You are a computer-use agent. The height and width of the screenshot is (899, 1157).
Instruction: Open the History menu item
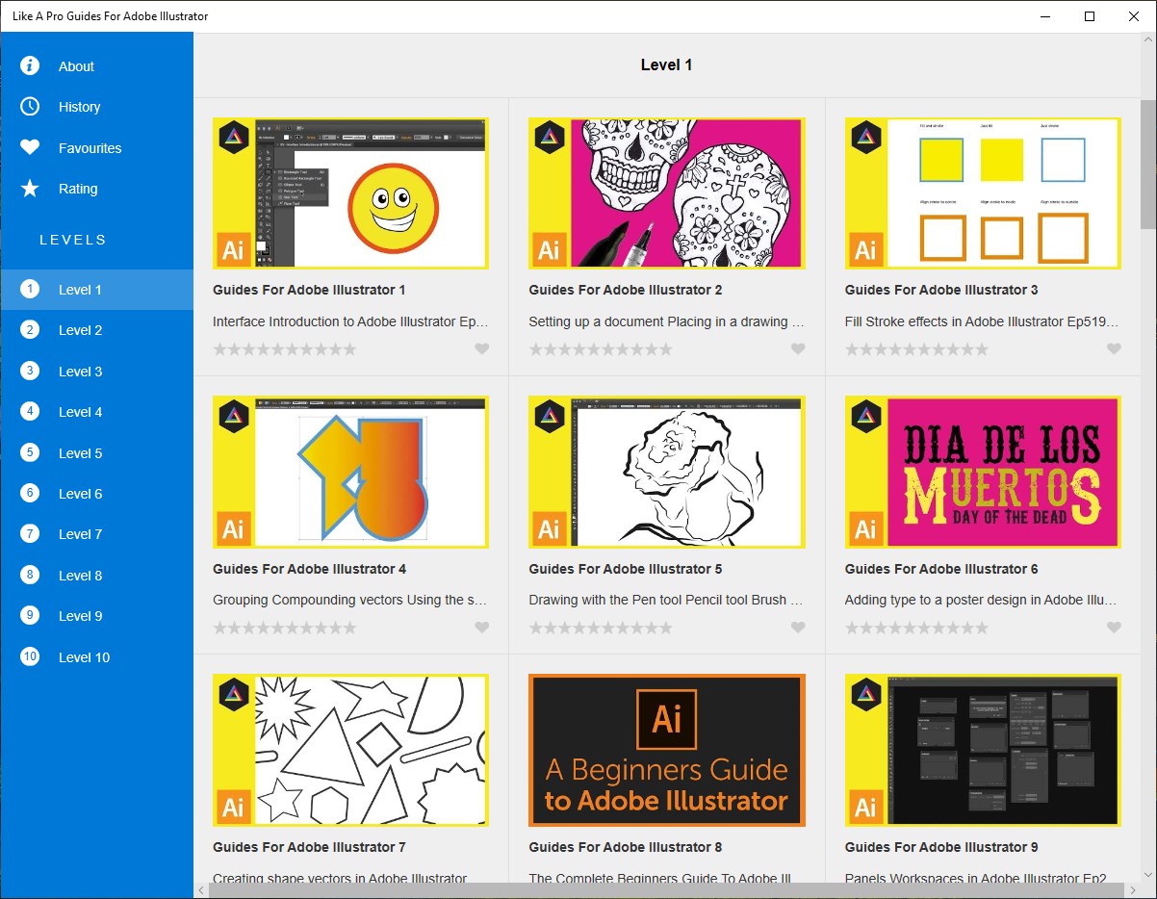click(x=96, y=107)
